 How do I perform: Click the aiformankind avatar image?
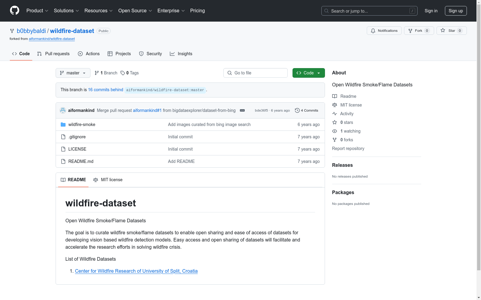(63, 110)
